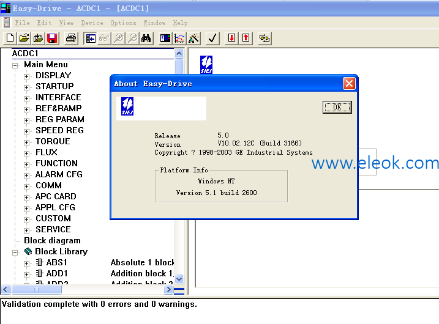The height and width of the screenshot is (324, 439).
Task: Open the Options menu
Action: coord(123,23)
